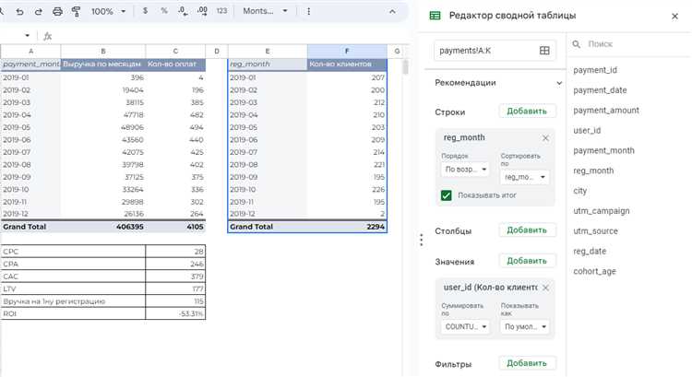The width and height of the screenshot is (692, 377).
Task: Click the CPC label cell
Action: click(73, 252)
